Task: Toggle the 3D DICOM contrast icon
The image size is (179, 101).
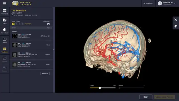Action: (48, 24)
